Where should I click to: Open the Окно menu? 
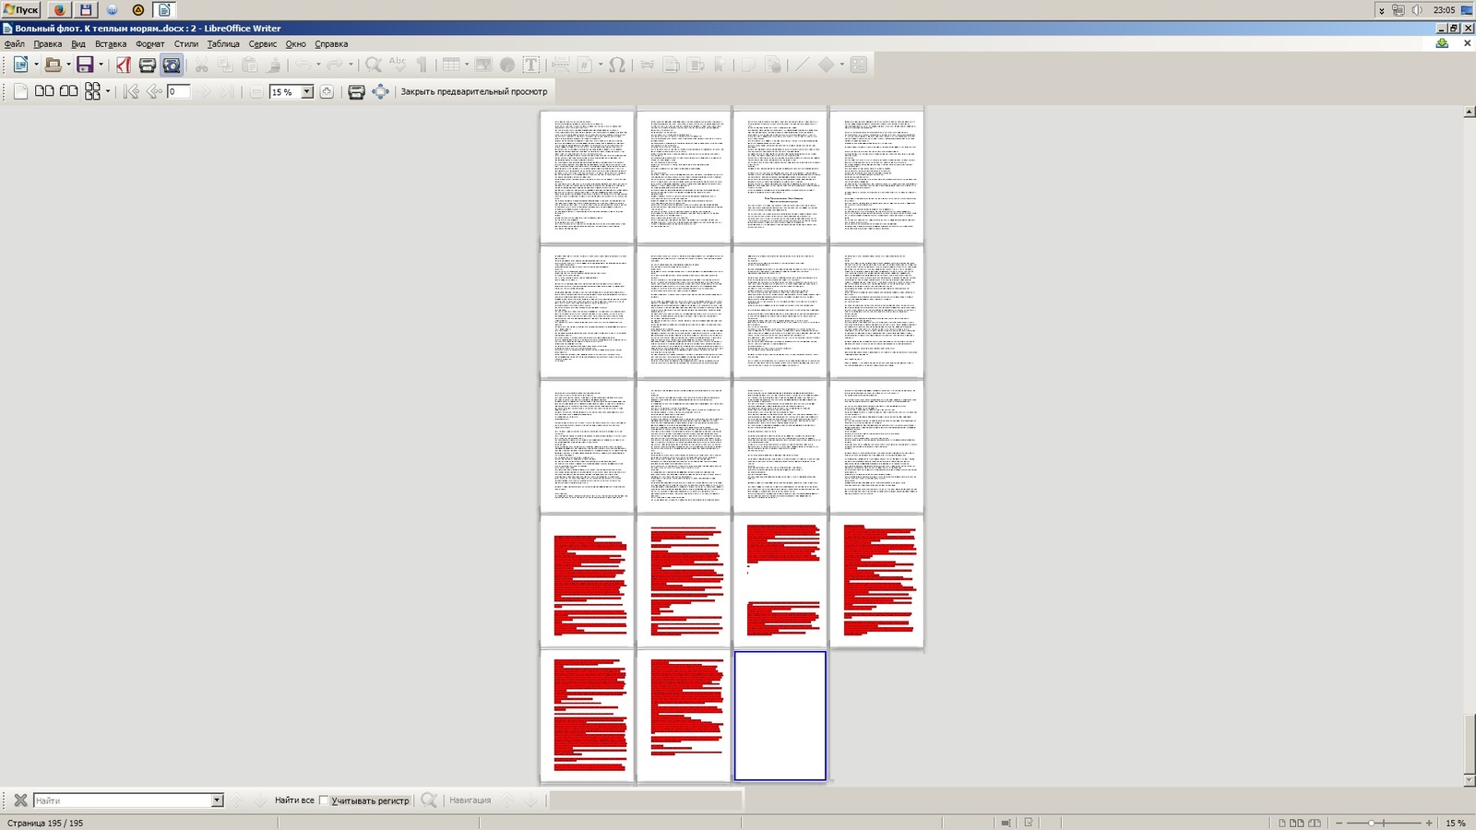pyautogui.click(x=295, y=43)
